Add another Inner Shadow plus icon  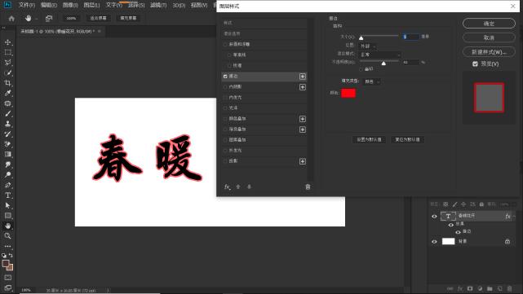303,87
